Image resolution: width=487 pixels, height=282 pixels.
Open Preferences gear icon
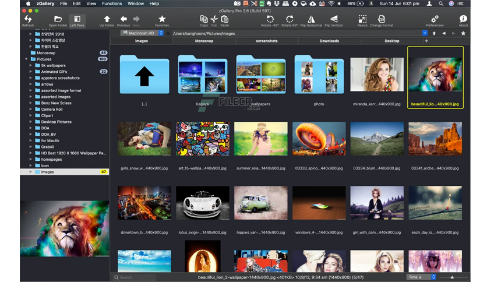point(435,21)
